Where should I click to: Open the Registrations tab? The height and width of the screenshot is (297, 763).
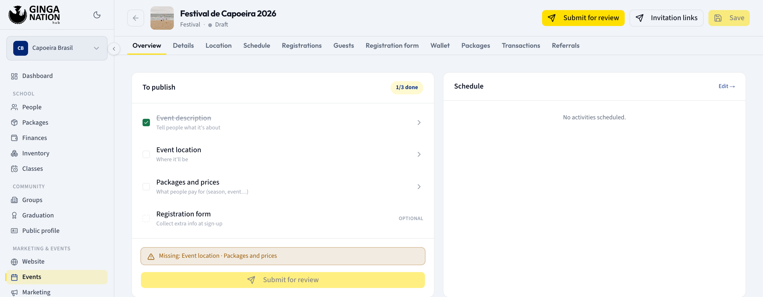(301, 46)
